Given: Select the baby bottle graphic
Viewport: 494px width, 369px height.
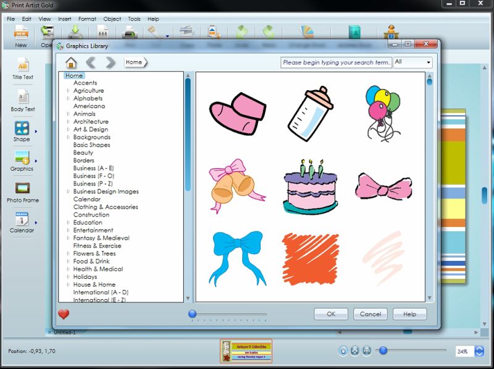Looking at the screenshot, I should coord(310,114).
